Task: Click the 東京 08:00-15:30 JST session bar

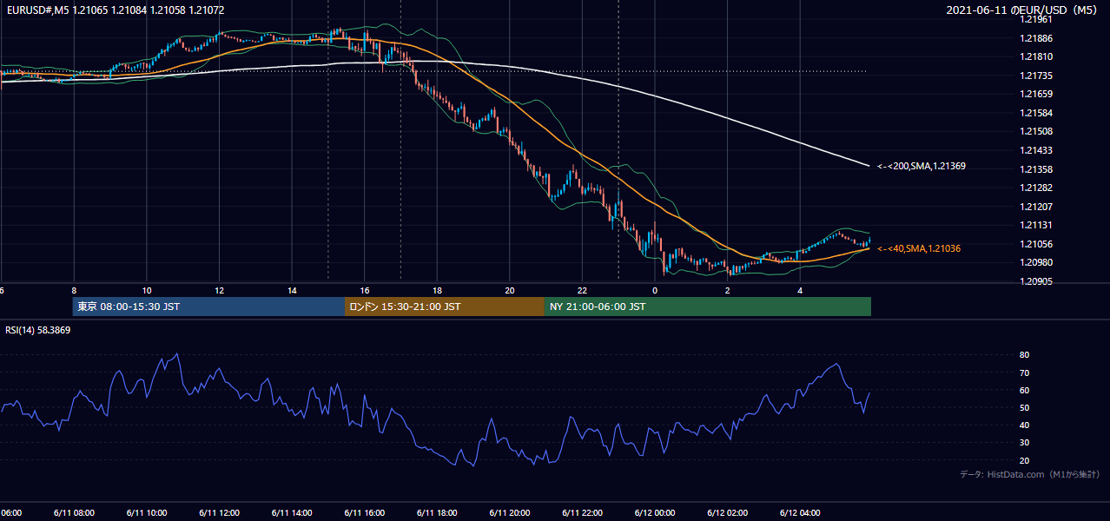Action: (x=208, y=307)
